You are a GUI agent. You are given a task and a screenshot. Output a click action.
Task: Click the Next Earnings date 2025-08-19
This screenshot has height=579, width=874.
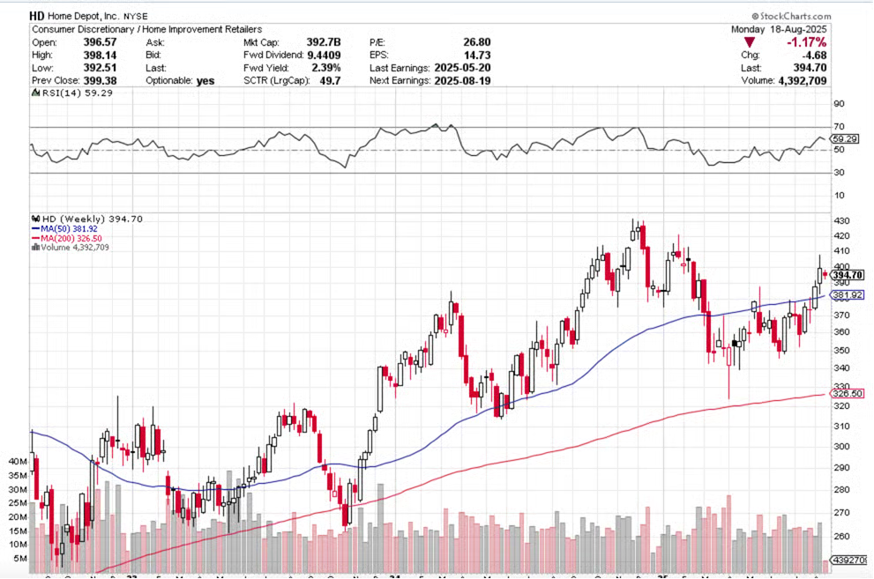coord(462,81)
